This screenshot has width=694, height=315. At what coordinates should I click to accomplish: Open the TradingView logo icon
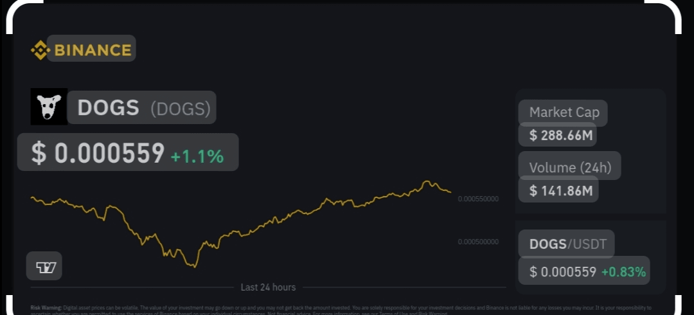tap(44, 266)
